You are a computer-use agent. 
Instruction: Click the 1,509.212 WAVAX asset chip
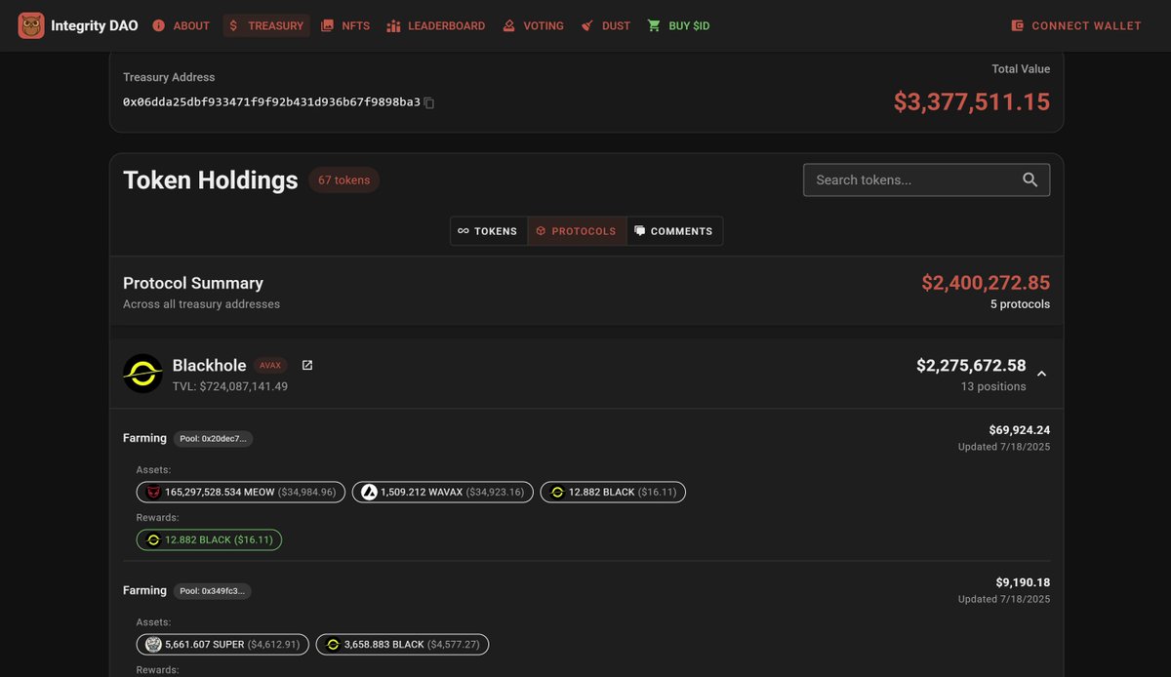pos(443,492)
